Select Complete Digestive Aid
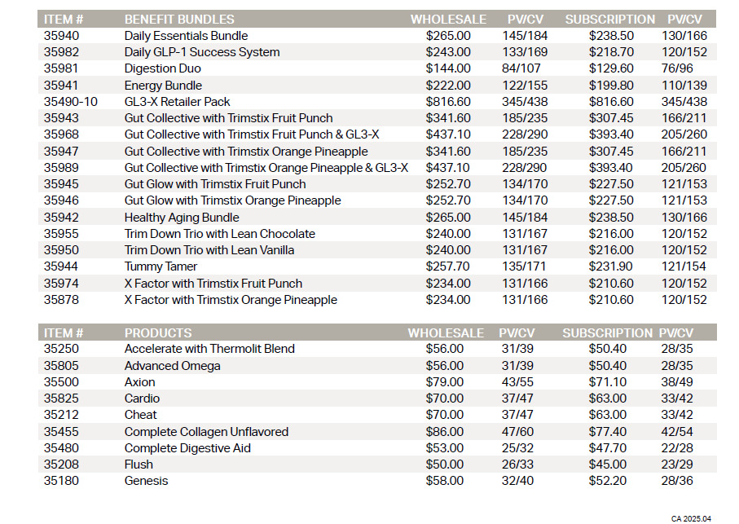Image resolution: width=739 pixels, height=524 pixels. 187,448
